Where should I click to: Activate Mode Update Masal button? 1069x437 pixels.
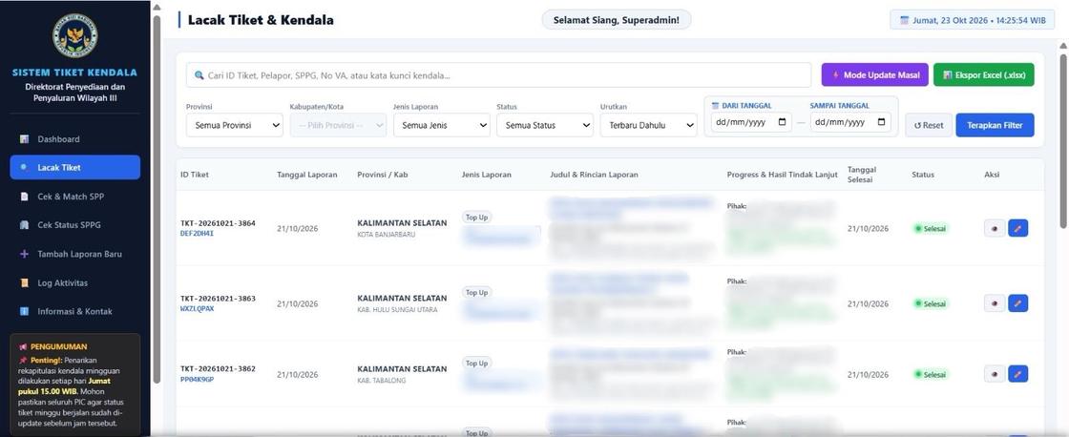(874, 75)
